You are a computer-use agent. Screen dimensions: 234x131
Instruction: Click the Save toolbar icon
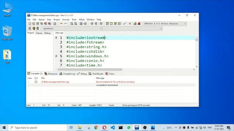coord(38,24)
